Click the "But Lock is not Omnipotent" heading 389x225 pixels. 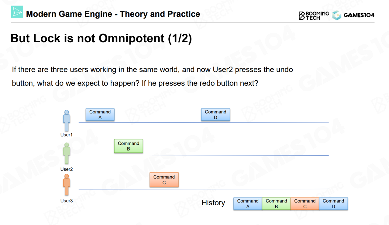click(x=101, y=39)
